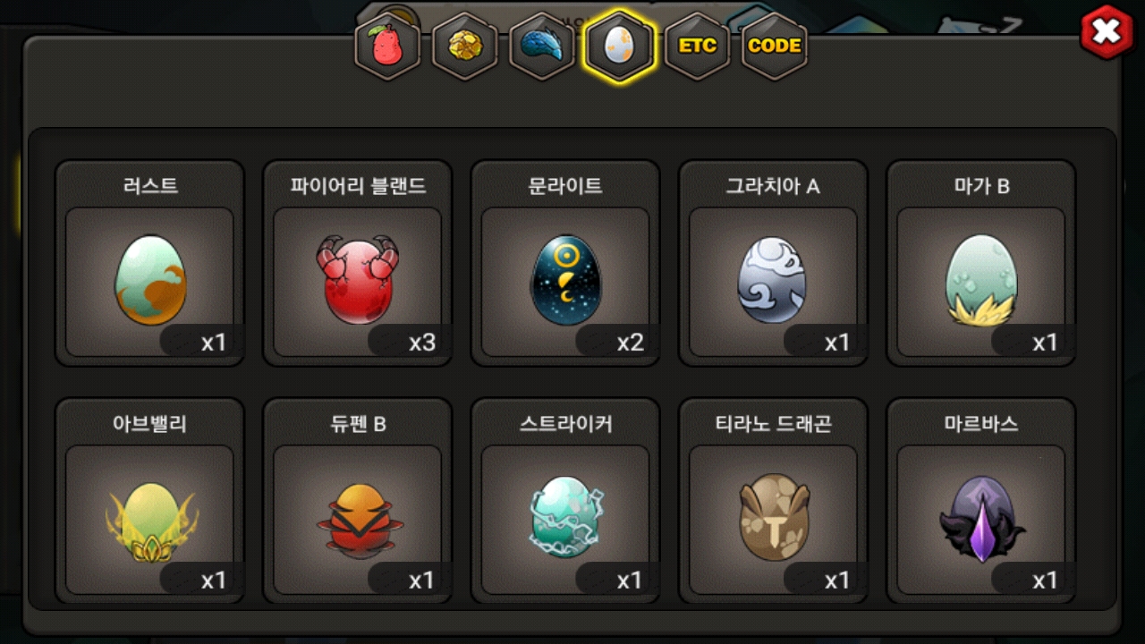Open the blue feather item tab
Image resolution: width=1145 pixels, height=644 pixels.
[x=541, y=47]
